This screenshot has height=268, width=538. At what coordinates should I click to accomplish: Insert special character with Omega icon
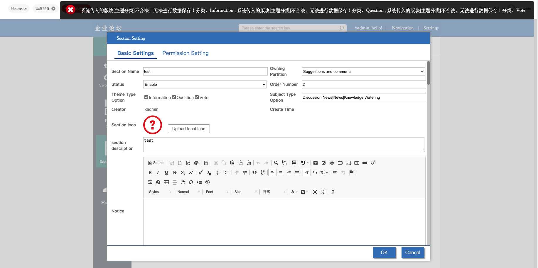click(x=191, y=182)
